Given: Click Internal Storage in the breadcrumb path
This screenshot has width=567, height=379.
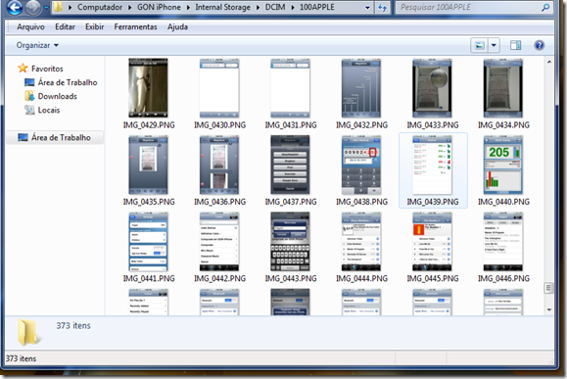Looking at the screenshot, I should tap(222, 7).
